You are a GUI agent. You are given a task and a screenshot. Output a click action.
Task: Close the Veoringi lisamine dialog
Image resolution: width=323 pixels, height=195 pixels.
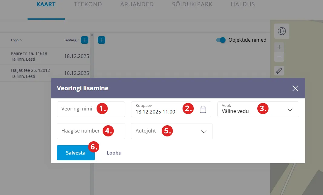(x=295, y=88)
